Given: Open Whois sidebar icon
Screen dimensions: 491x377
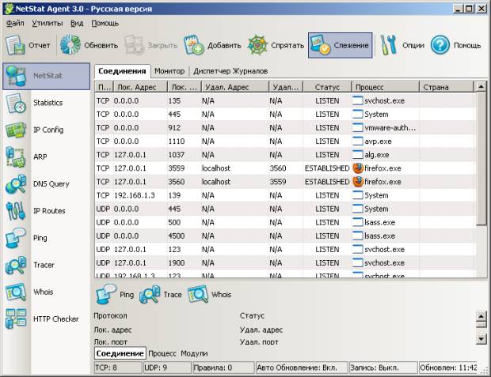Looking at the screenshot, I should pos(16,292).
